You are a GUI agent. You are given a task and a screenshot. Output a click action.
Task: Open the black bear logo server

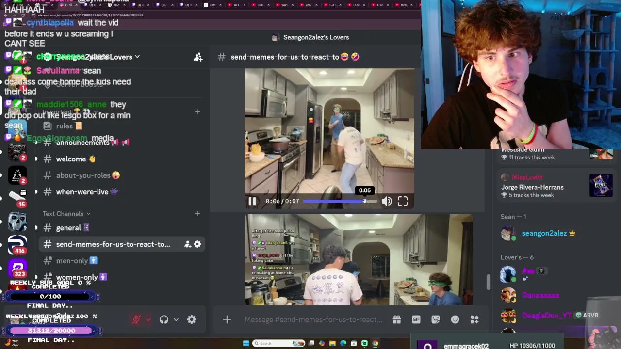pos(17,175)
